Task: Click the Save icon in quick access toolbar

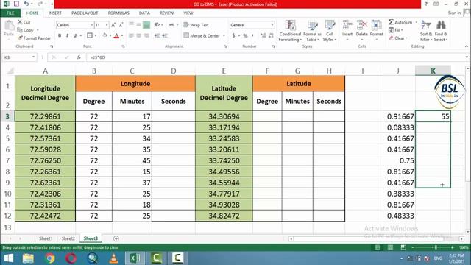Action: 16,4
